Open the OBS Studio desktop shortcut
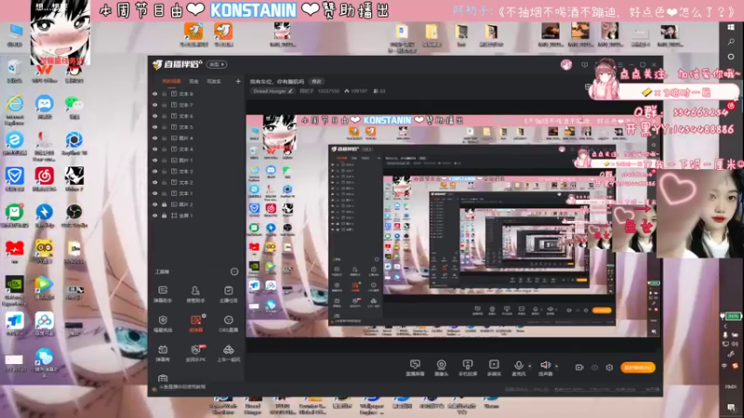 (x=74, y=216)
